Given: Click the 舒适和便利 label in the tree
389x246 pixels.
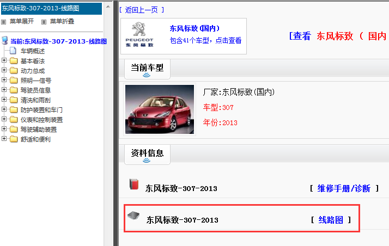Looking at the screenshot, I should (x=36, y=139).
